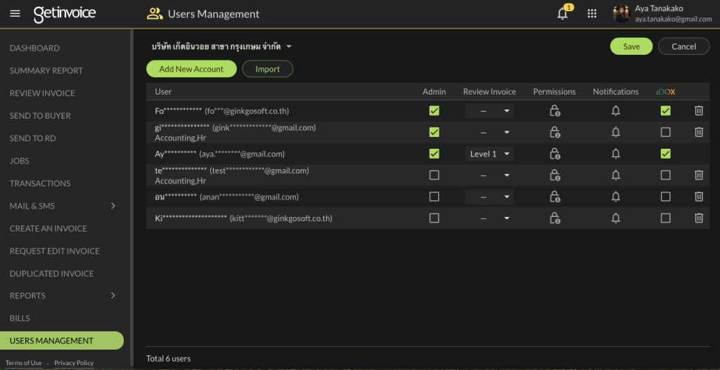
Task: Open Review Invoice dropdown showing Level 1
Action: point(489,154)
